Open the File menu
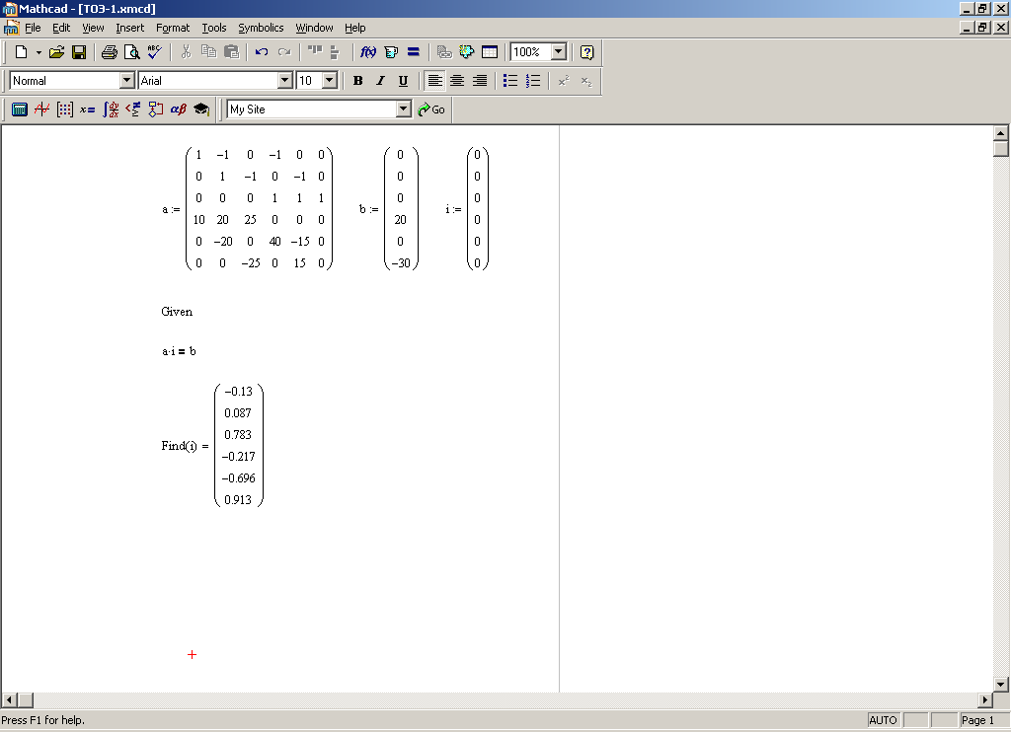This screenshot has width=1011, height=732. 33,28
